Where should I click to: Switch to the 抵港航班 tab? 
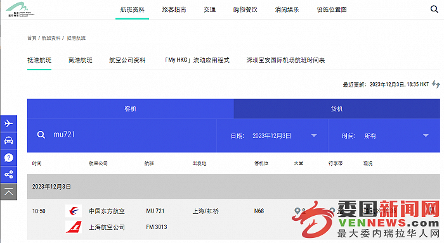click(39, 60)
